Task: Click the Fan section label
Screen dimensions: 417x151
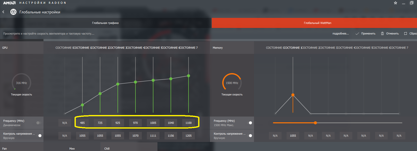Action: pyautogui.click(x=5, y=149)
